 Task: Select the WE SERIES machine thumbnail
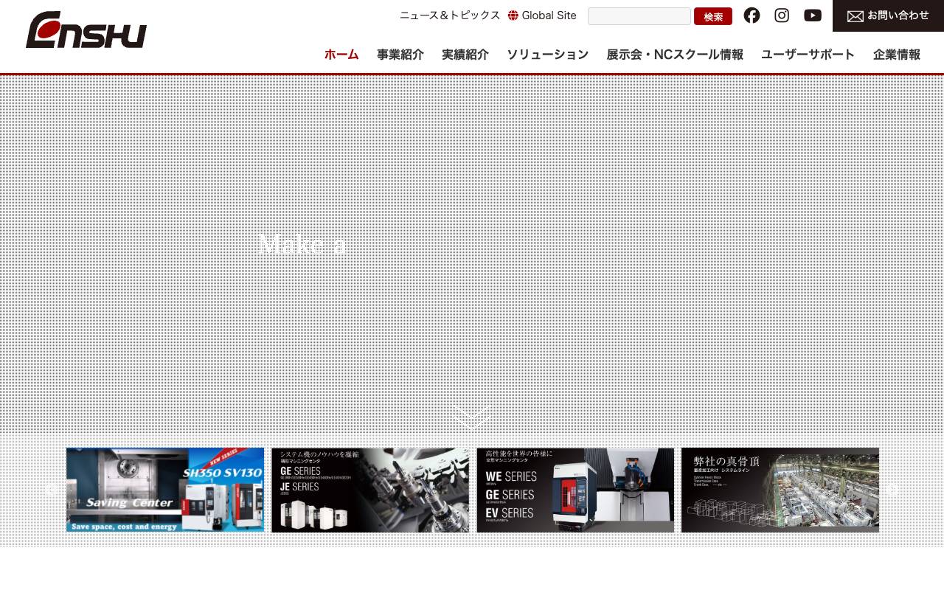pyautogui.click(x=575, y=490)
